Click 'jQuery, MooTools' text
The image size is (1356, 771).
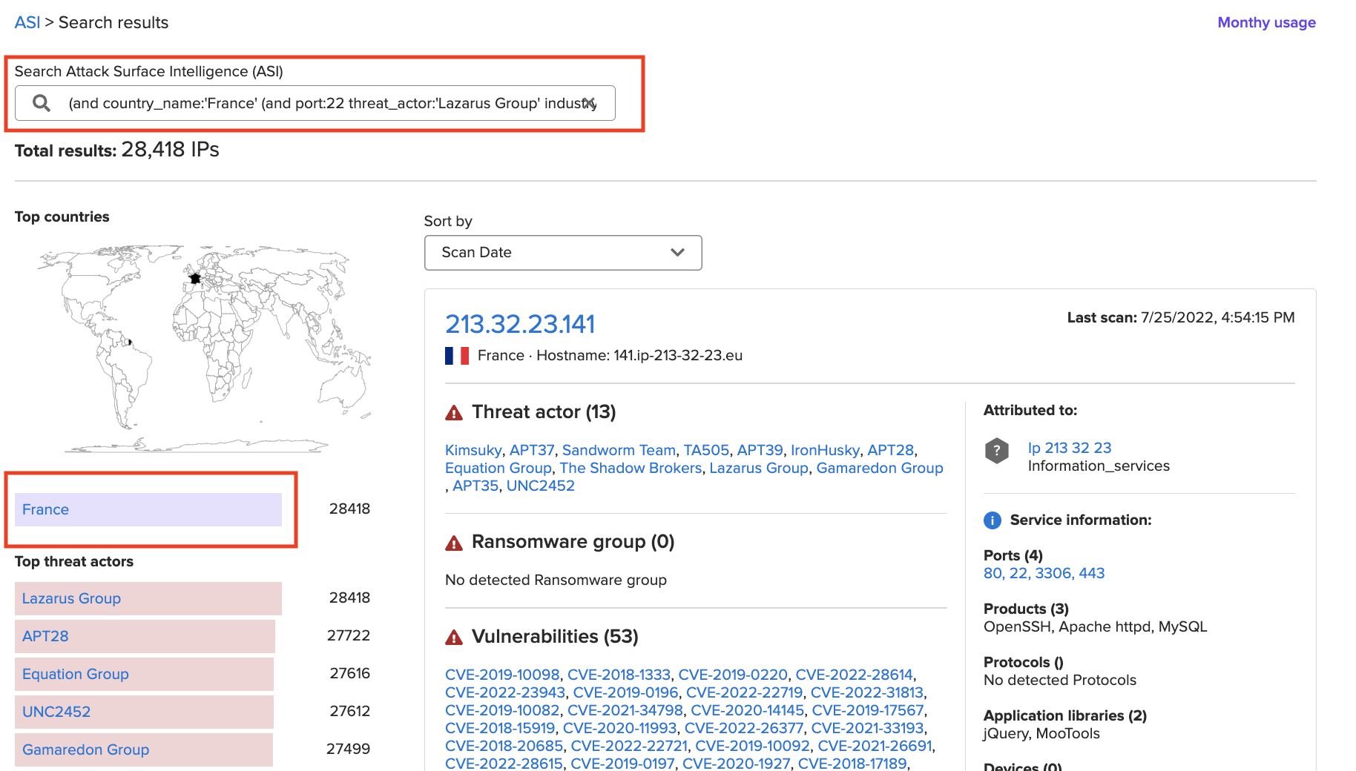coord(1041,734)
